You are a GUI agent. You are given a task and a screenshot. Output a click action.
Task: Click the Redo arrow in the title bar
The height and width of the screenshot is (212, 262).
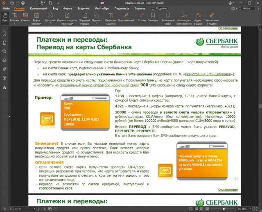(x=36, y=3)
